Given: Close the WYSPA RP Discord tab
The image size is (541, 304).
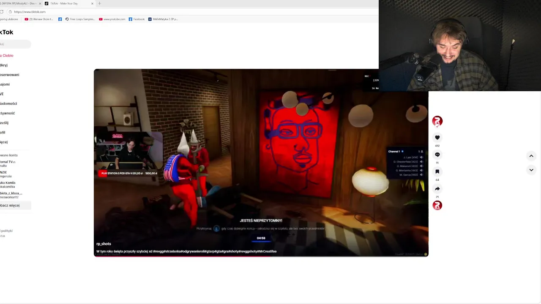Looking at the screenshot, I should [x=40, y=3].
